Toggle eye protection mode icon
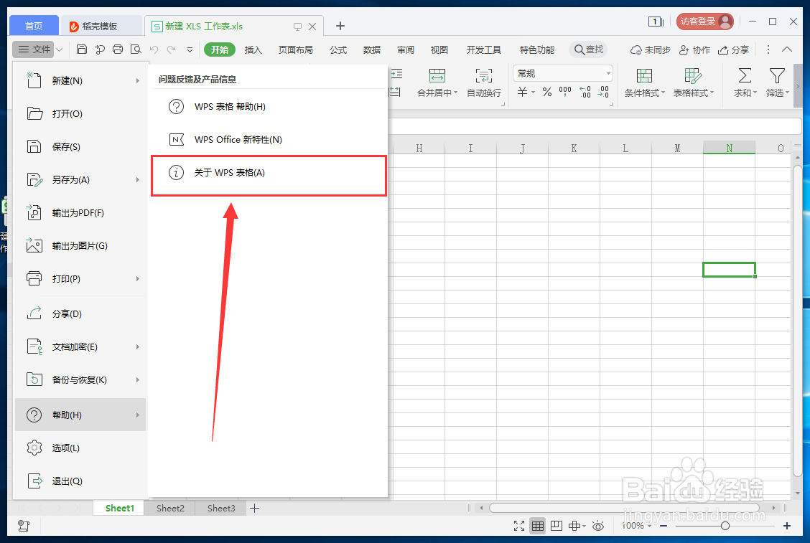 point(597,526)
